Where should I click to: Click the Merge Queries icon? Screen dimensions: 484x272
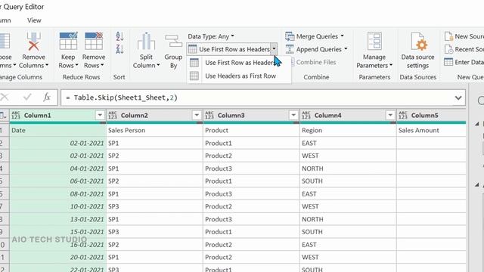coord(290,36)
